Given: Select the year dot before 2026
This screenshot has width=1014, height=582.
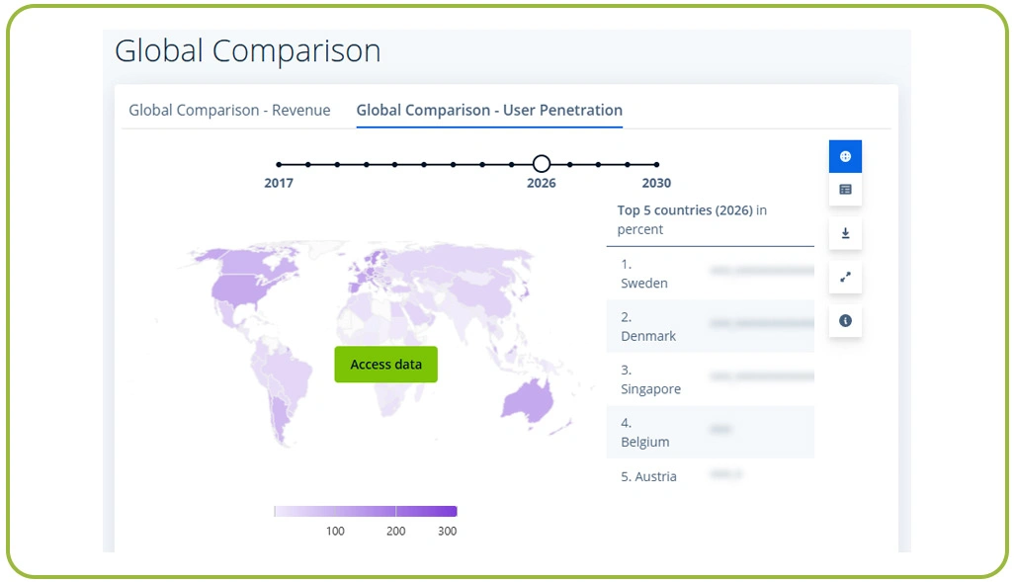Looking at the screenshot, I should [512, 164].
